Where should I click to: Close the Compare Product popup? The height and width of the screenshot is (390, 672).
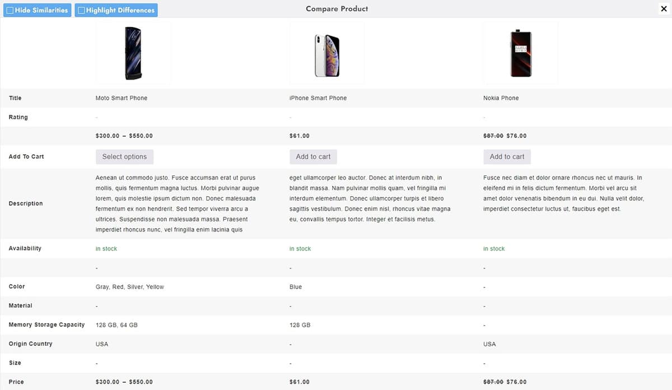tap(663, 9)
